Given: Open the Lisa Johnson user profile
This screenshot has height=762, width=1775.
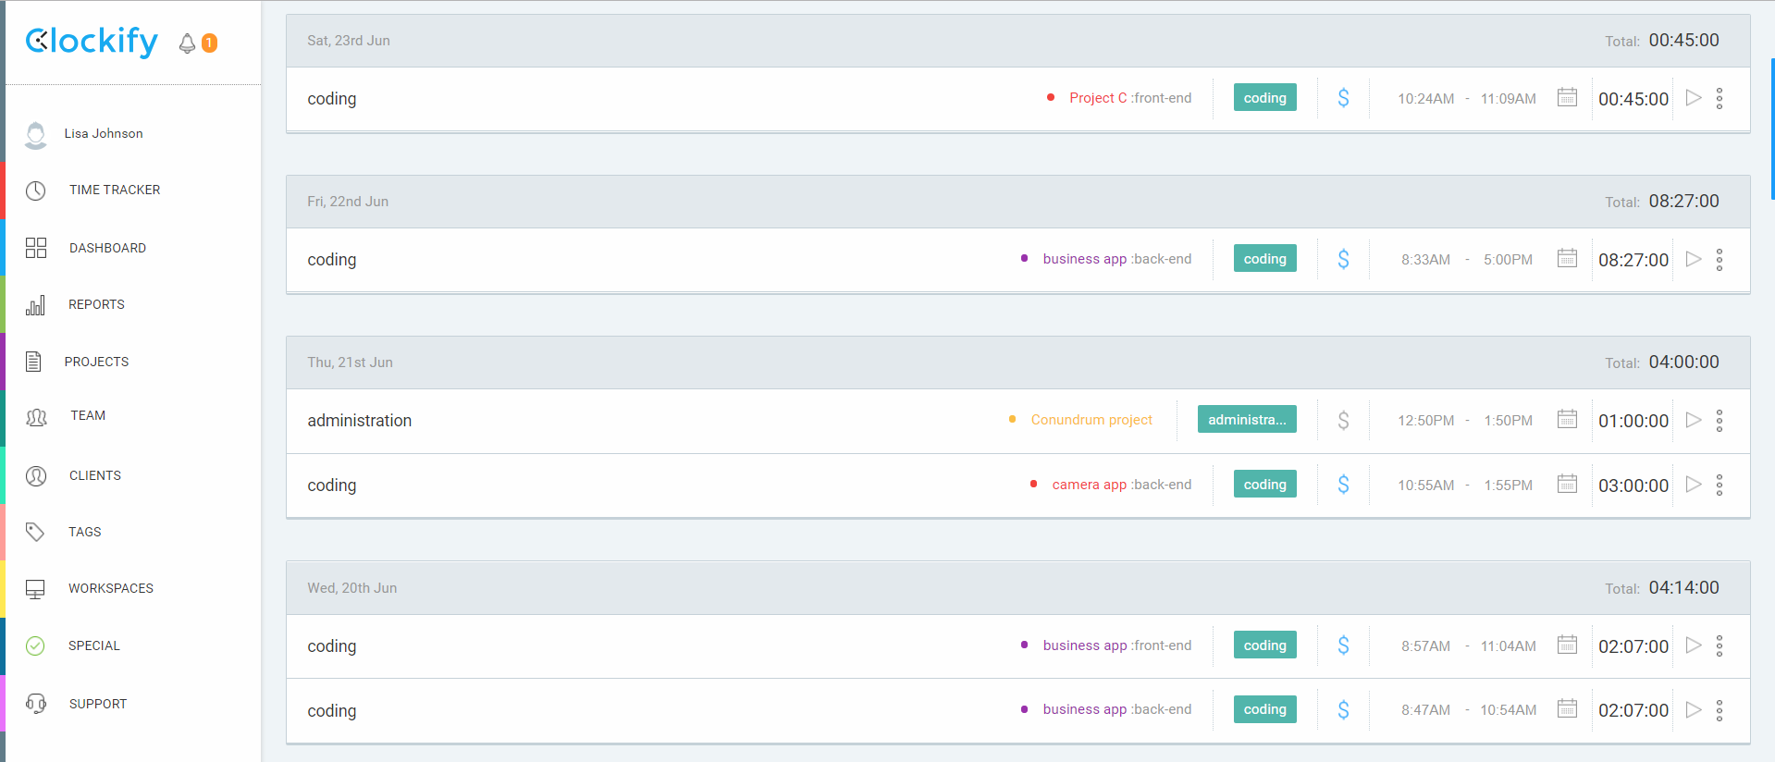Looking at the screenshot, I should pos(103,134).
